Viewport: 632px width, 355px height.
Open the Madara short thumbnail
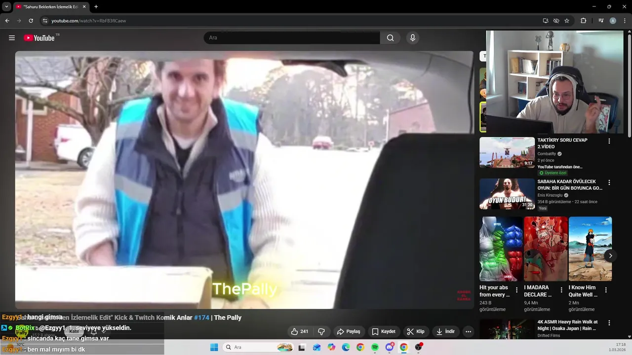546,249
